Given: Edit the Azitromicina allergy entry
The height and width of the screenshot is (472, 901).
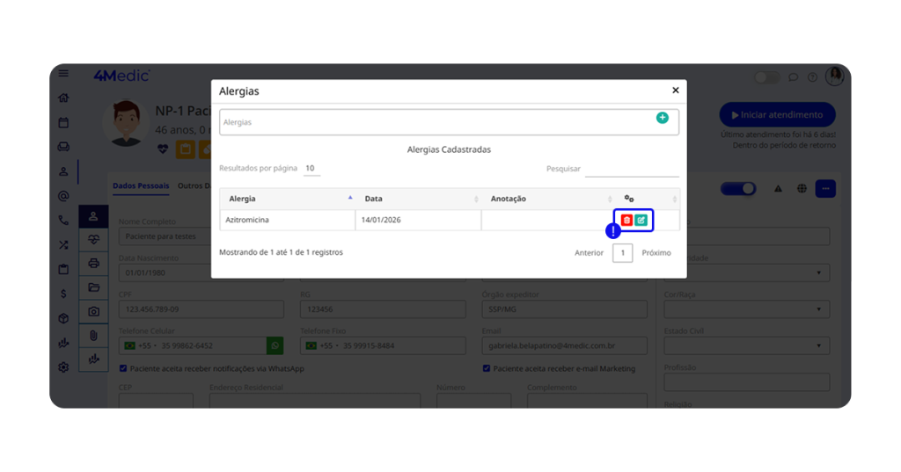Looking at the screenshot, I should point(641,220).
